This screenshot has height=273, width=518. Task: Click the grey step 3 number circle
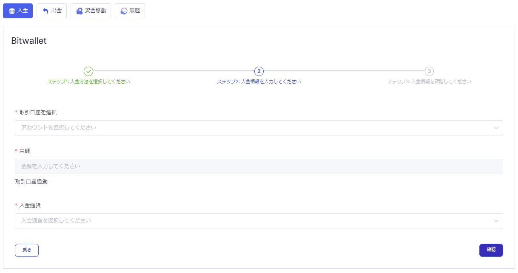(429, 71)
